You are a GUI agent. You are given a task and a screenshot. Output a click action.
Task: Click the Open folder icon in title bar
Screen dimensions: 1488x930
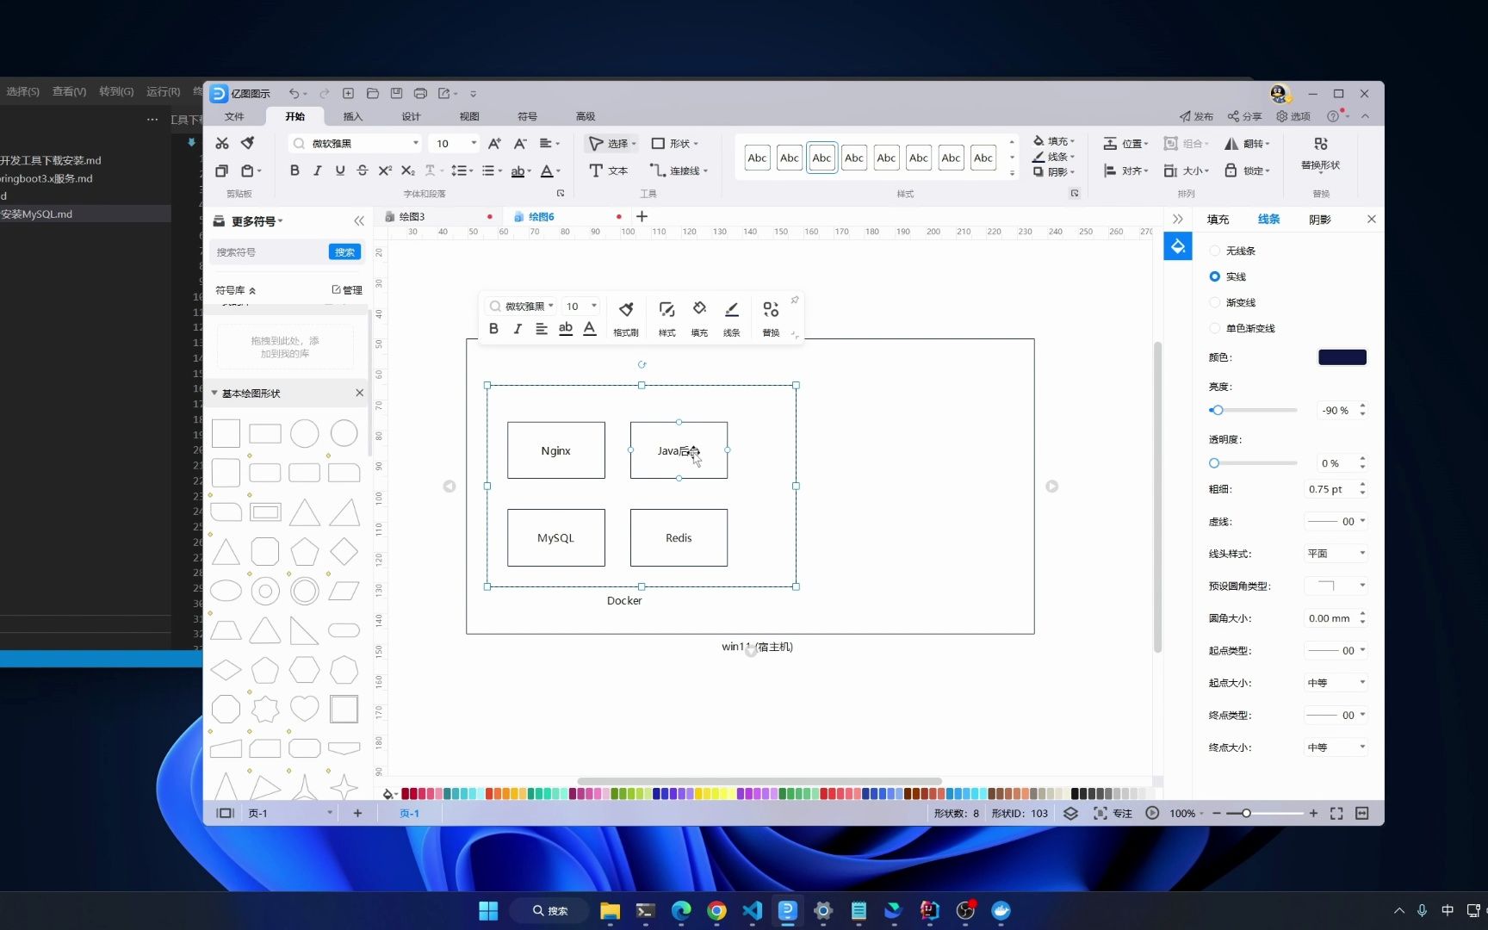click(373, 93)
